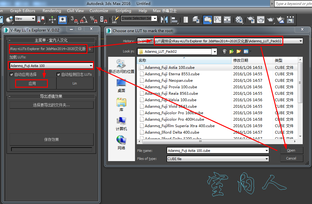Image resolution: width=312 pixels, height=204 pixels.
Task: Select 库 in the places bar
Action: 121,105
